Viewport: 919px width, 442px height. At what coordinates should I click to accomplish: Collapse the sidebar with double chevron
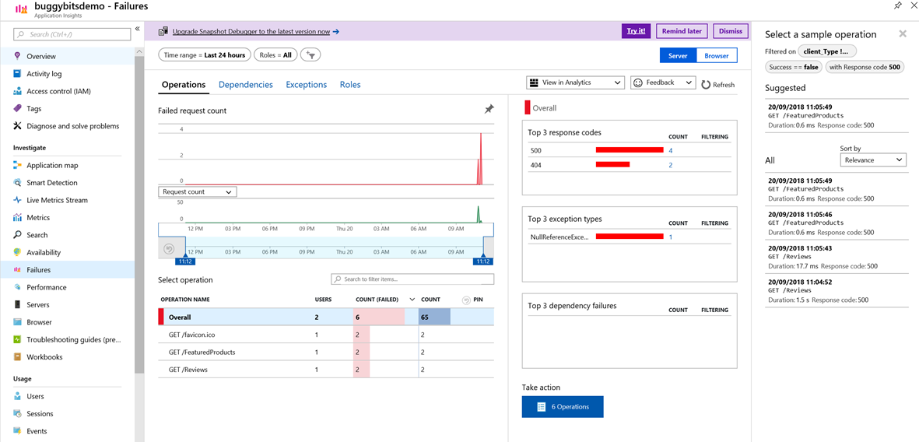[x=137, y=28]
